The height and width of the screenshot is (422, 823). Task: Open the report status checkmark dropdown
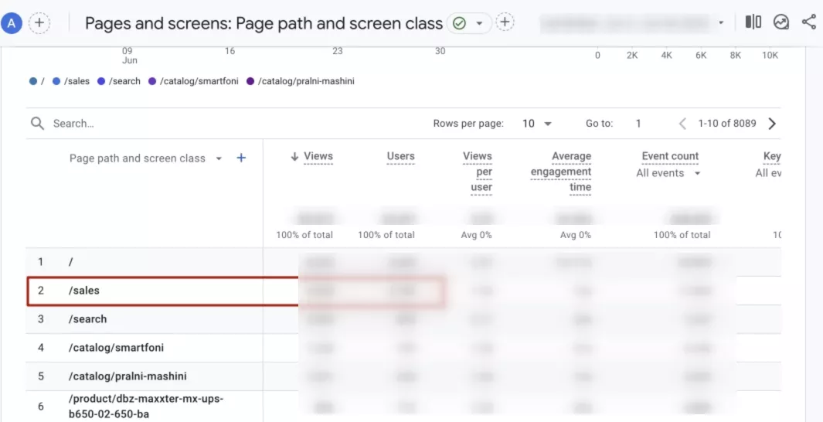coord(469,23)
